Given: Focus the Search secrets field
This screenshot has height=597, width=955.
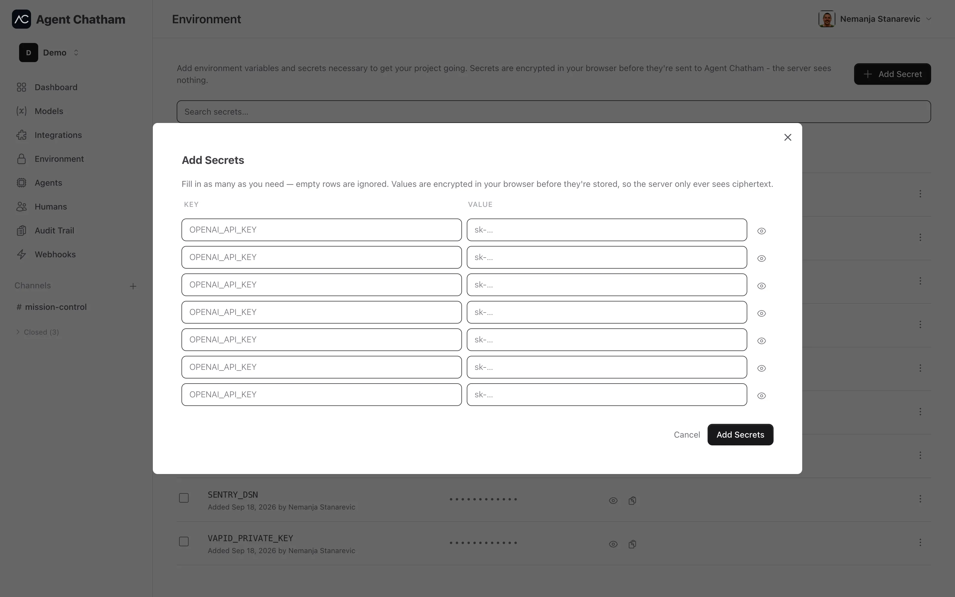Looking at the screenshot, I should click(x=553, y=112).
